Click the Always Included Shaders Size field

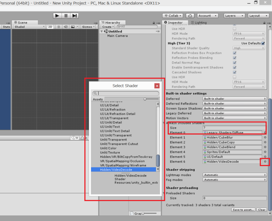pyautogui.click(x=234, y=128)
